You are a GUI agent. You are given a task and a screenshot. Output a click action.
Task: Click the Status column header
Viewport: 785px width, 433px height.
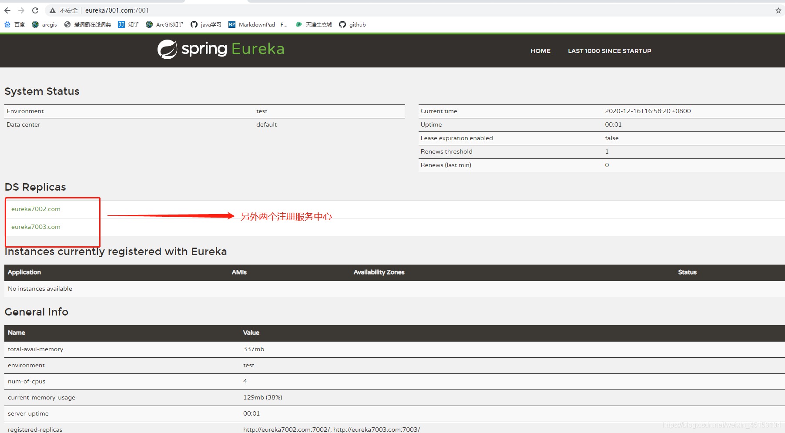click(x=687, y=272)
